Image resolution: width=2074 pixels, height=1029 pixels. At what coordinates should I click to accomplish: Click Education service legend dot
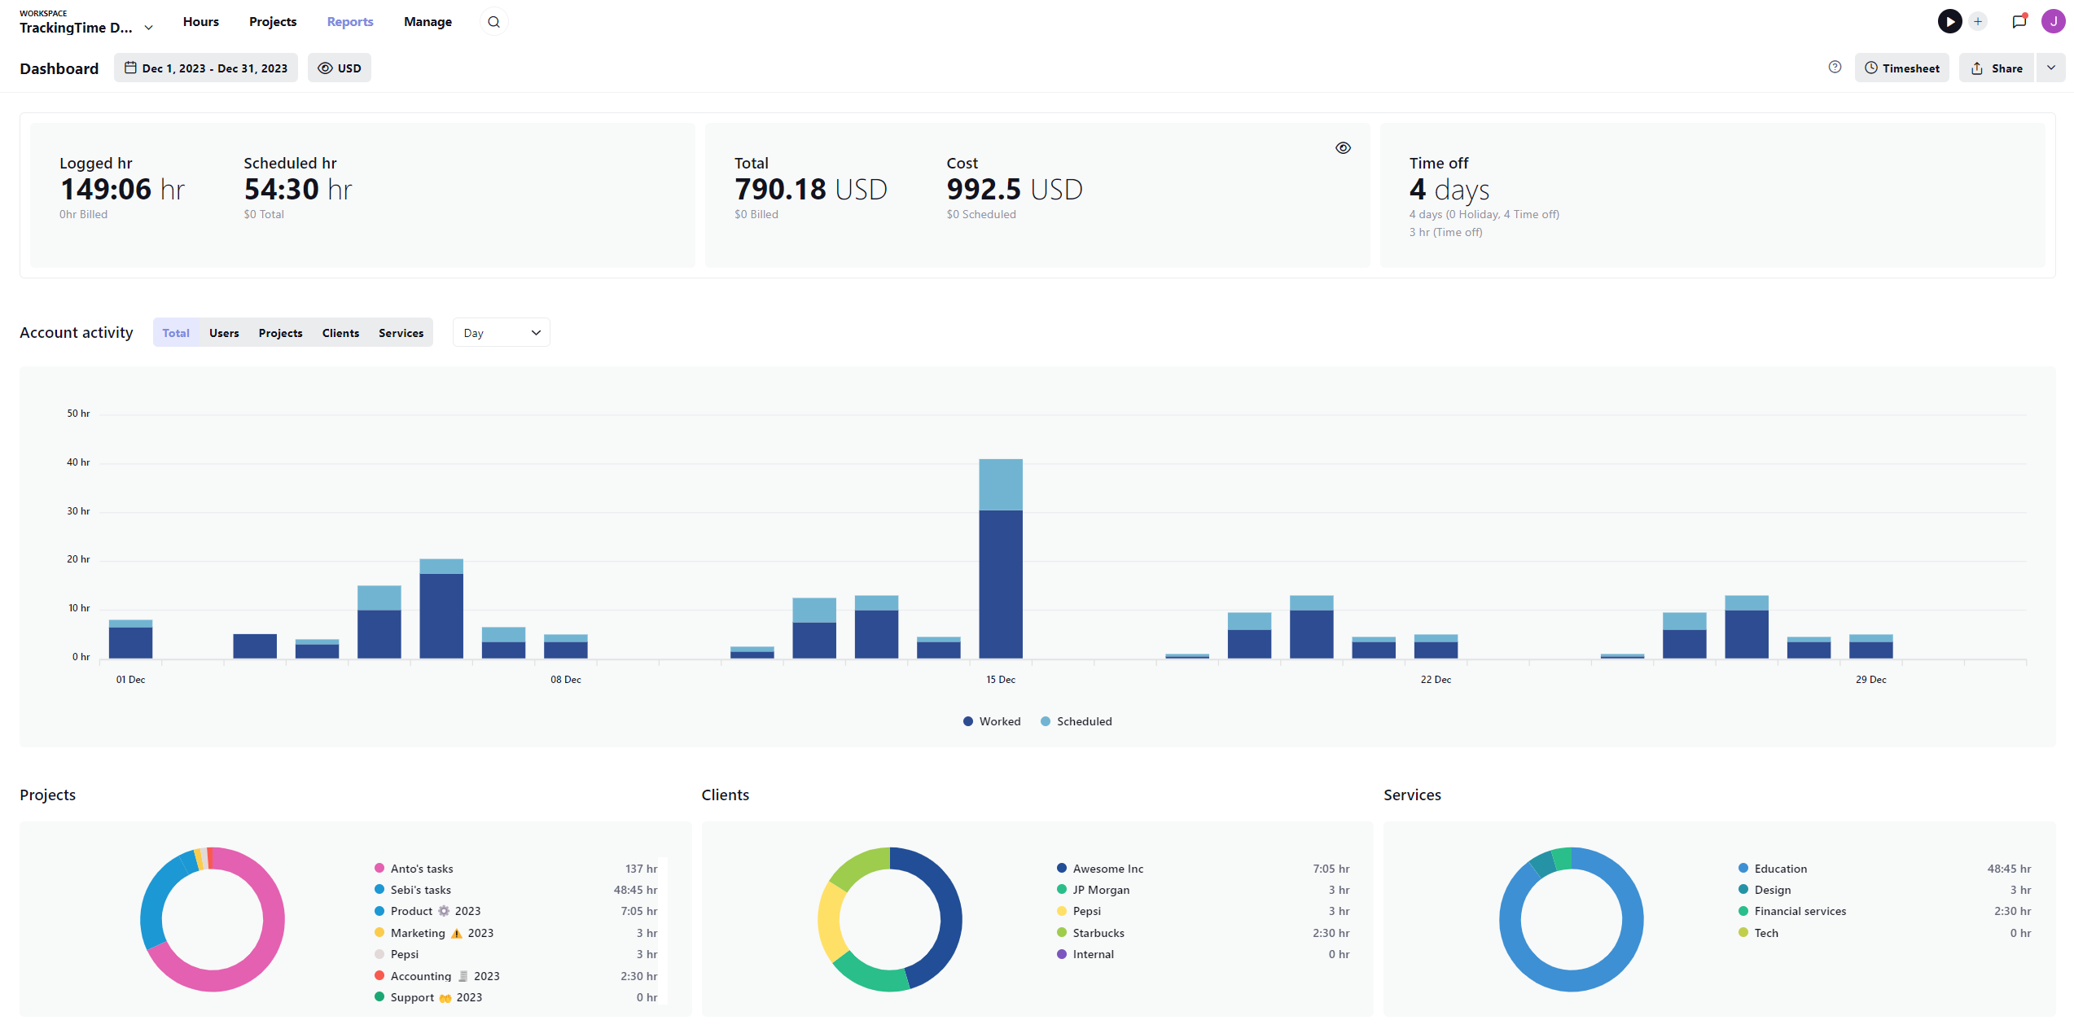tap(1743, 868)
